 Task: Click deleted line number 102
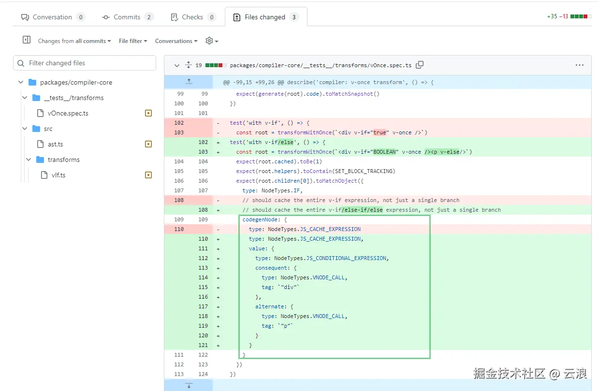click(x=179, y=123)
